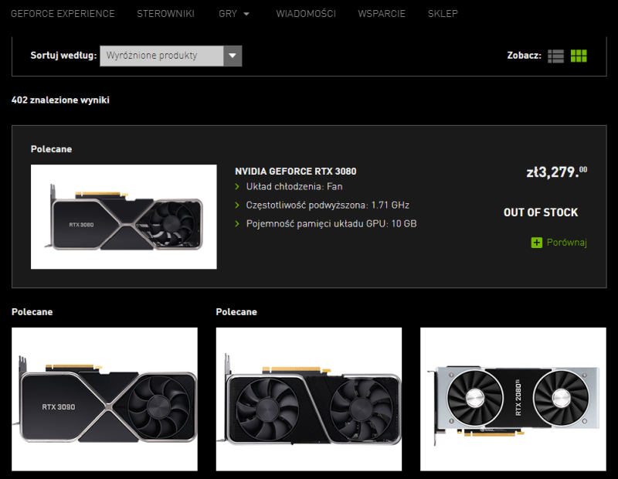The image size is (618, 479).
Task: Open WIADOMOŚCI in top navigation
Action: (306, 14)
